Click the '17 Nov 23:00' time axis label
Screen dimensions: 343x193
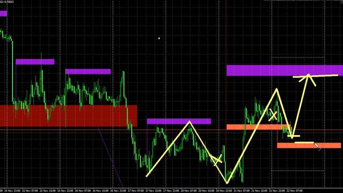pos(171,191)
